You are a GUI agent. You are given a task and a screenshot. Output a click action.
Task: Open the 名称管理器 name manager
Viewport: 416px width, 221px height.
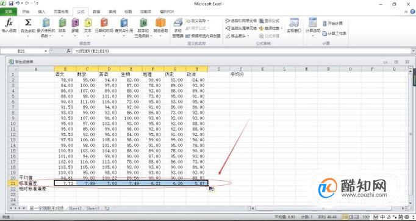coord(178,28)
